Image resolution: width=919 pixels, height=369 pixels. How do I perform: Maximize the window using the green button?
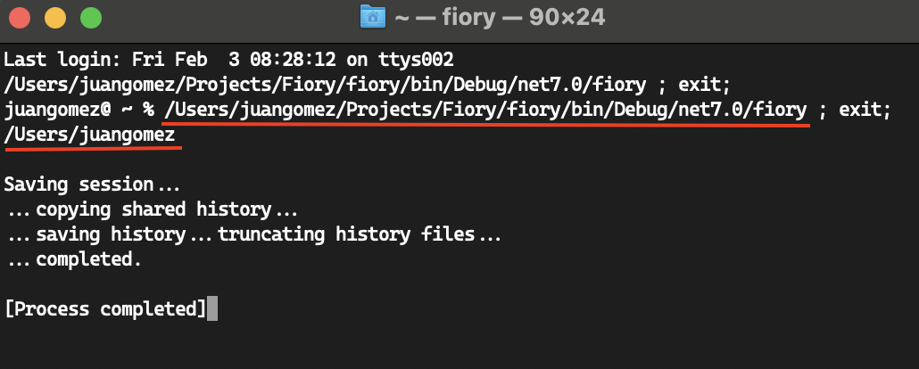pyautogui.click(x=91, y=18)
